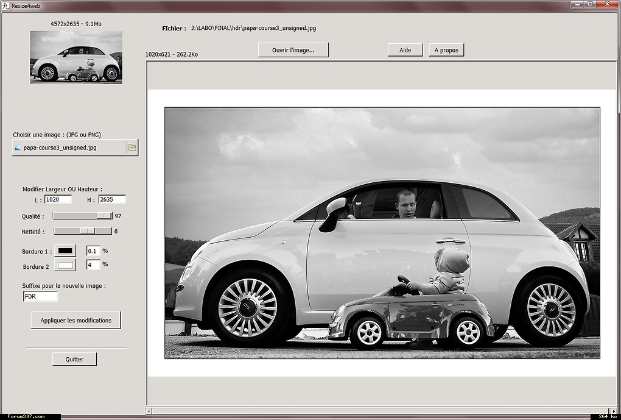
Task: Select the Bordure 1 percentage field
Action: (x=93, y=251)
